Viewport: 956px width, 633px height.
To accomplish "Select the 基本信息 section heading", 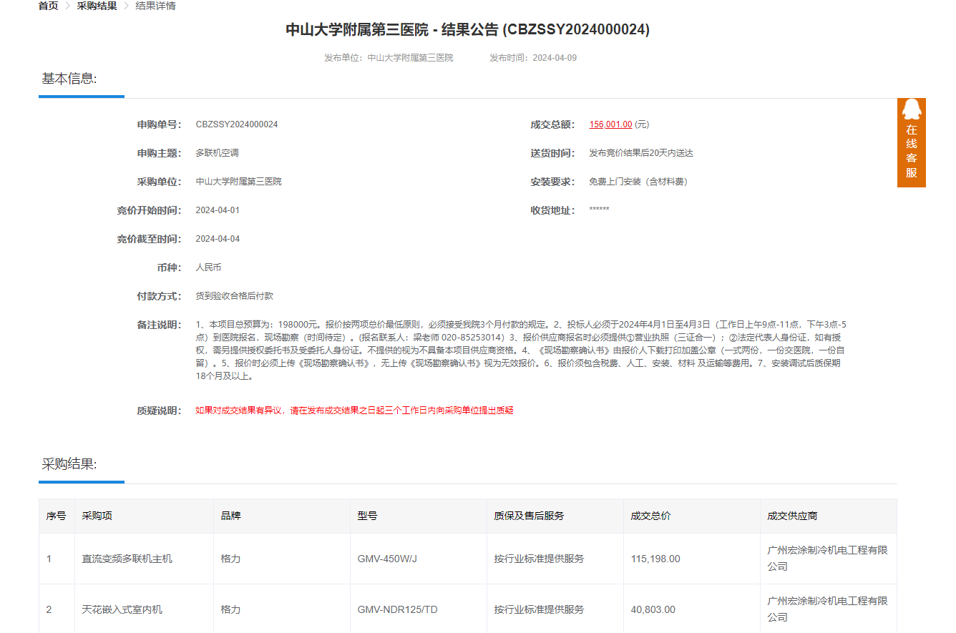I will (69, 79).
